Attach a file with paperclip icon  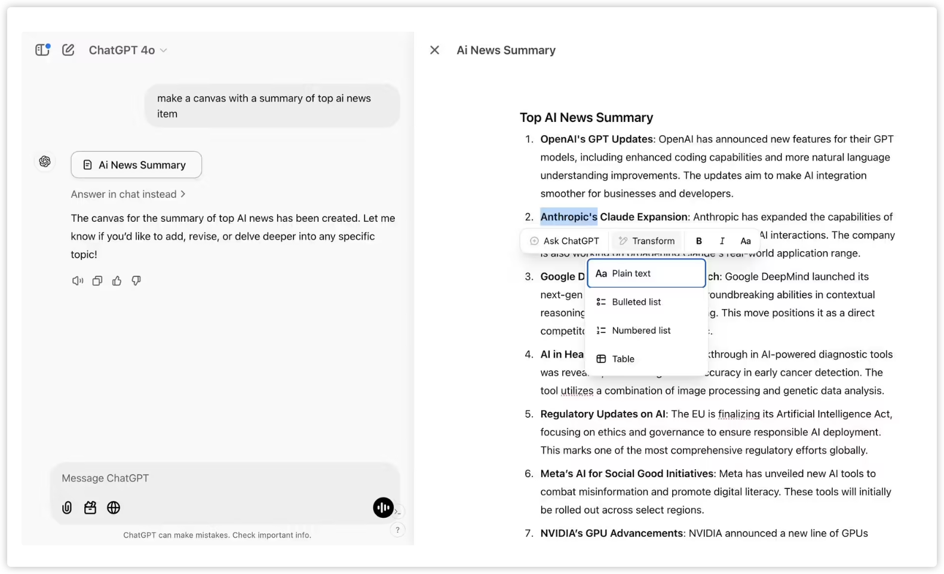pos(67,508)
